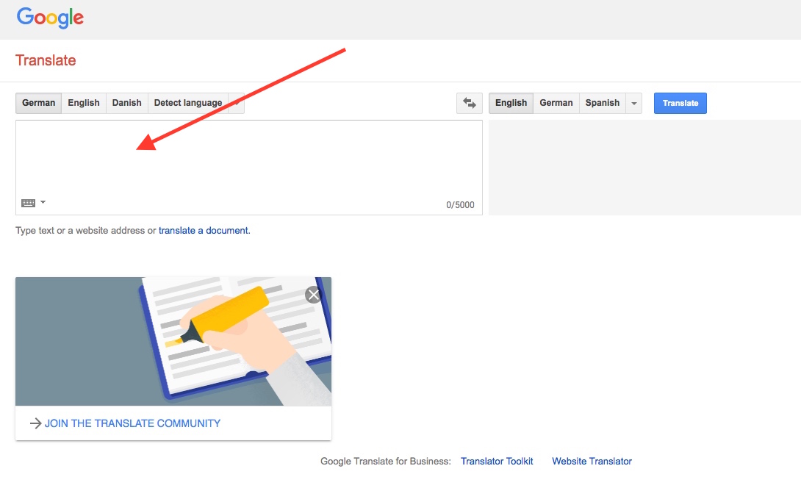The width and height of the screenshot is (801, 477).
Task: Expand the keyboard input methods arrow
Action: (43, 202)
